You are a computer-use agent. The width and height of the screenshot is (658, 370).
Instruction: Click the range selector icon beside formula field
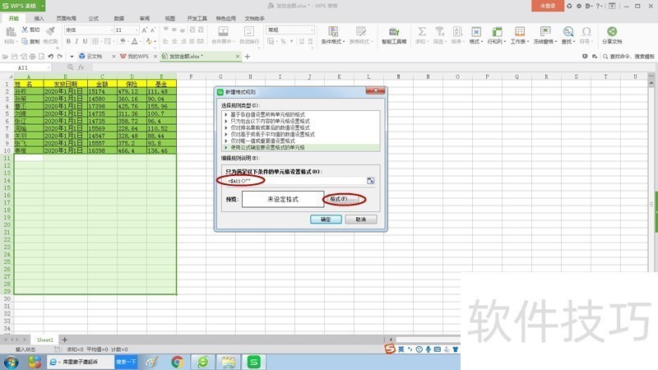click(x=371, y=181)
